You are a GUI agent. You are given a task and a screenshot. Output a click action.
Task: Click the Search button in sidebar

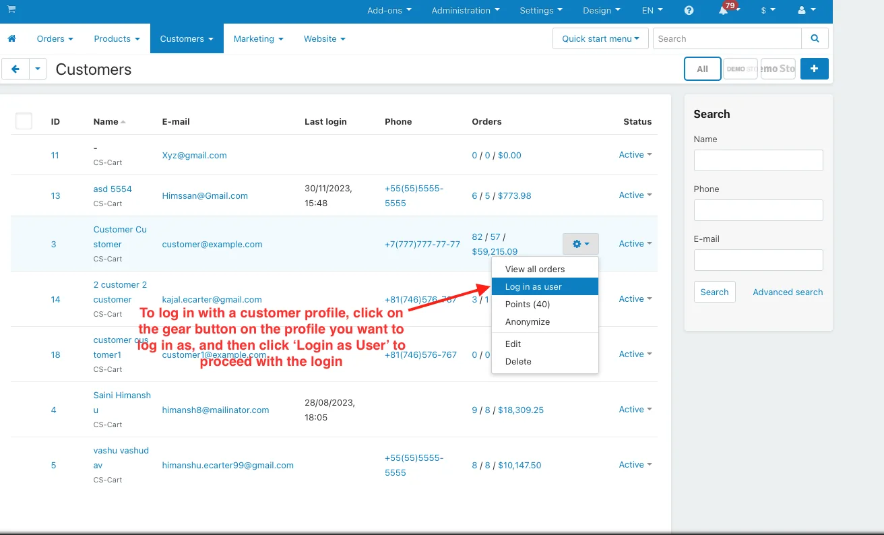click(x=714, y=292)
